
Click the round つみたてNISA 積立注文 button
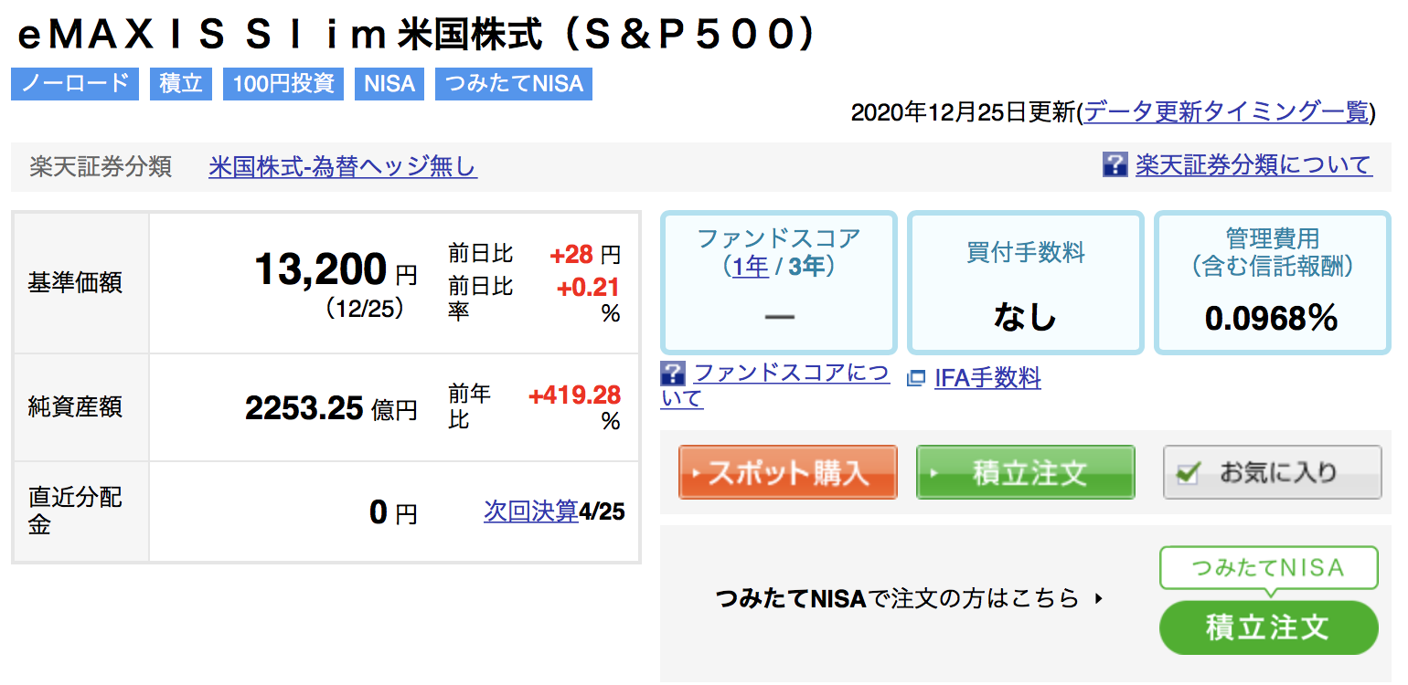(1268, 627)
